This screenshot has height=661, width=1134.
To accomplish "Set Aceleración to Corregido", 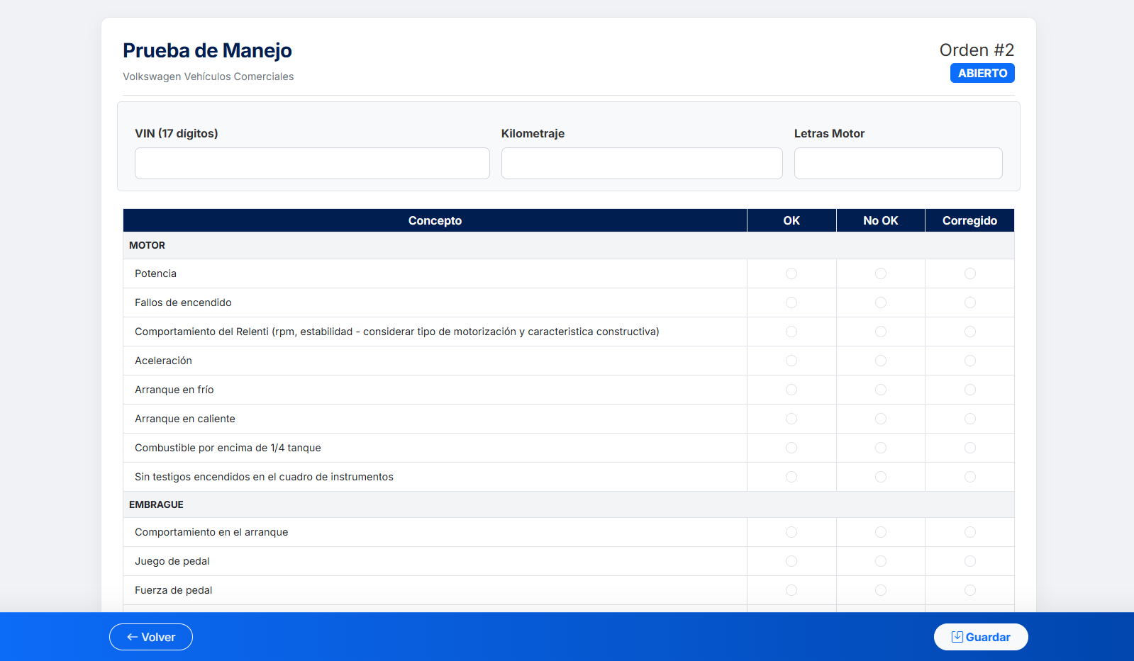I will [969, 361].
